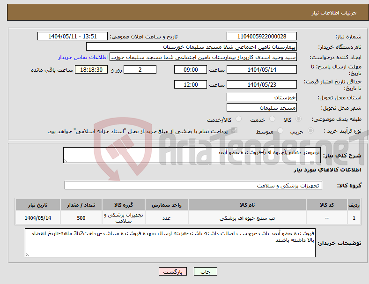The image size is (369, 284).
Task: Click the تعداد / مقدار column header
Action: click(81, 205)
